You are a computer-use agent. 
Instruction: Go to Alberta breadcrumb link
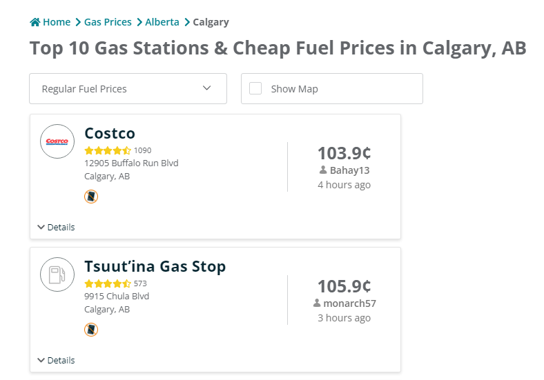(162, 22)
